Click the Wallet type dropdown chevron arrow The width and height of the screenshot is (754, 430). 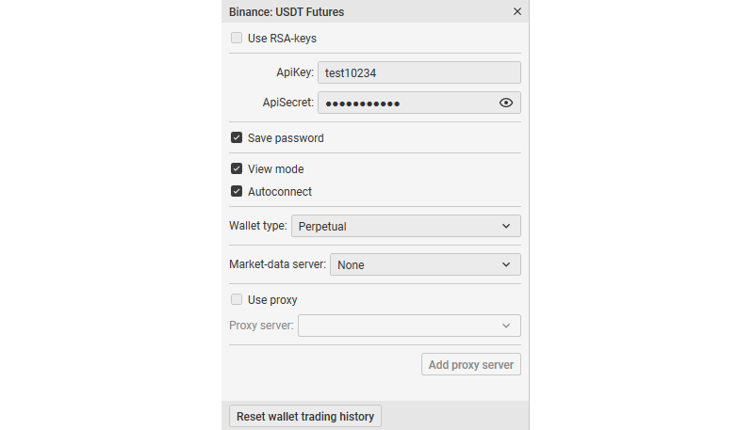506,227
